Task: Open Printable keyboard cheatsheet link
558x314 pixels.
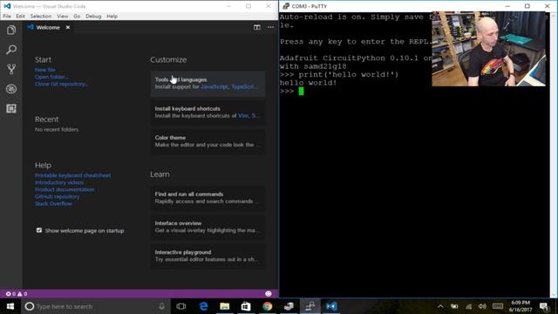Action: [73, 175]
